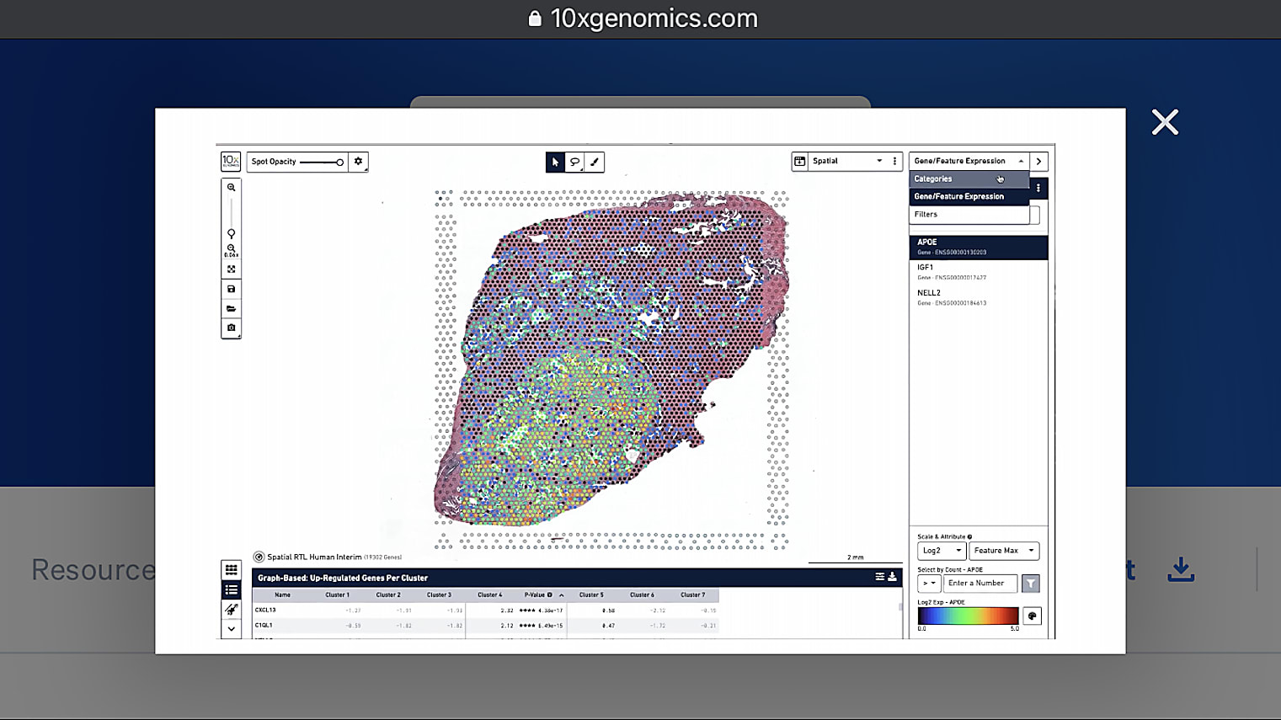Viewport: 1281px width, 720px height.
Task: Close the image lightbox overlay
Action: [x=1165, y=123]
